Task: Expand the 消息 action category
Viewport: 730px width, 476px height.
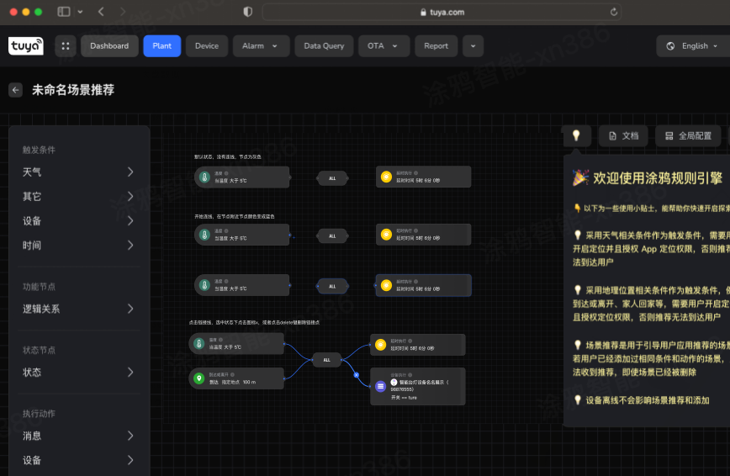Action: pos(78,436)
